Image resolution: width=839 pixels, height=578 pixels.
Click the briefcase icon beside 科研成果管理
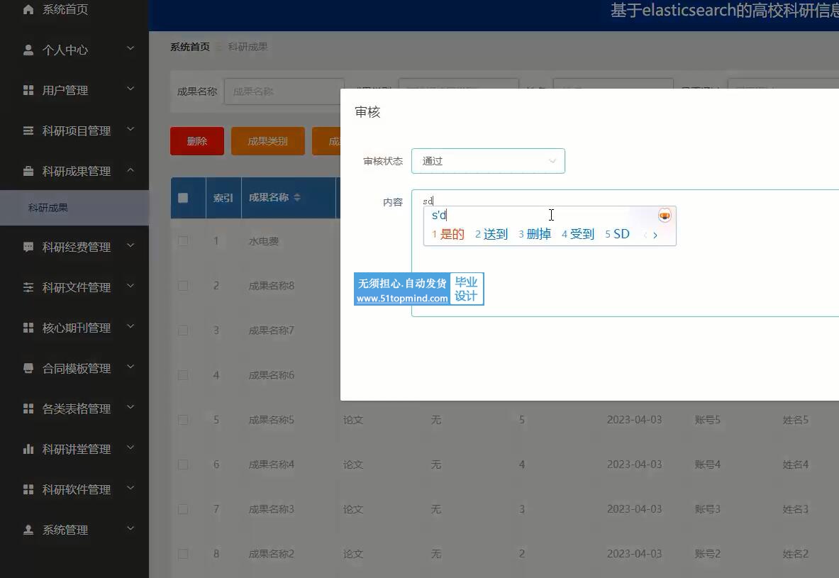(x=28, y=171)
